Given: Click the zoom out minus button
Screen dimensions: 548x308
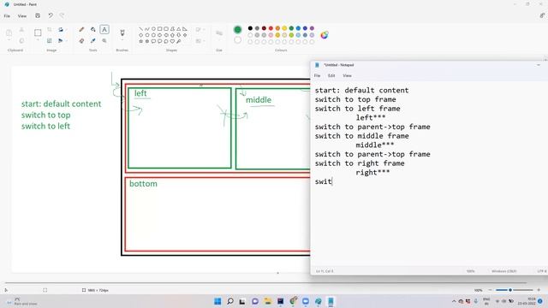Looking at the screenshot, I should 490,290.
